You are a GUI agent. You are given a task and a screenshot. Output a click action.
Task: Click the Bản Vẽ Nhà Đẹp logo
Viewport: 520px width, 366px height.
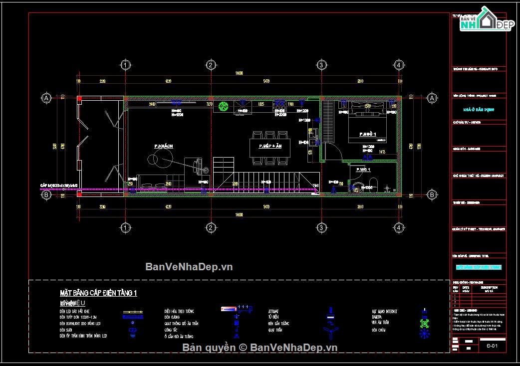(x=487, y=19)
